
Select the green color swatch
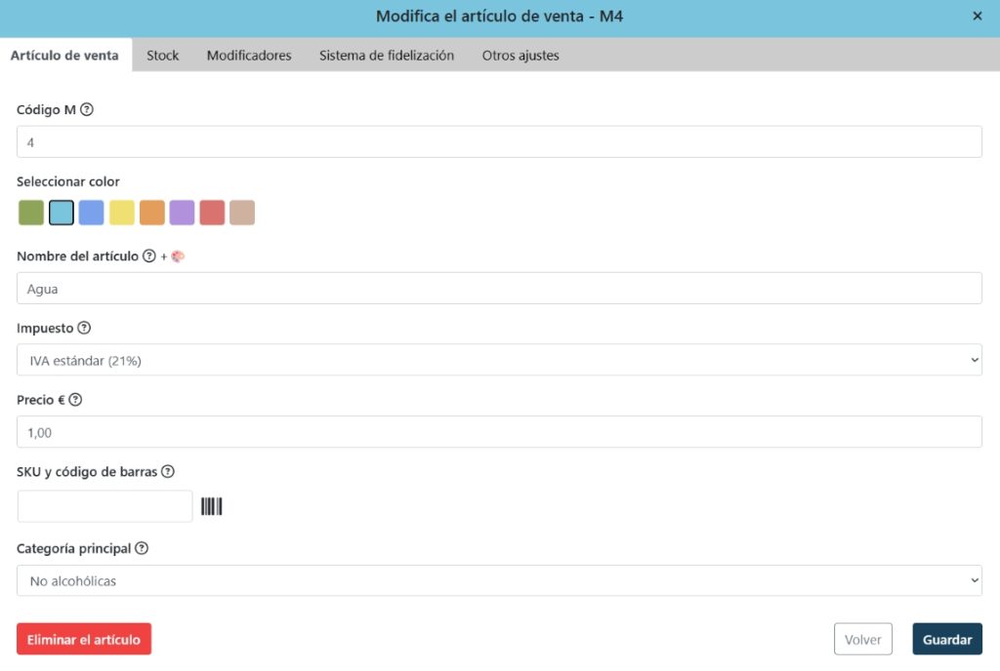30,212
